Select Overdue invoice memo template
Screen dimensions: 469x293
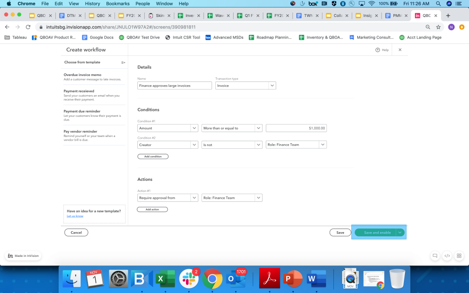click(94, 77)
